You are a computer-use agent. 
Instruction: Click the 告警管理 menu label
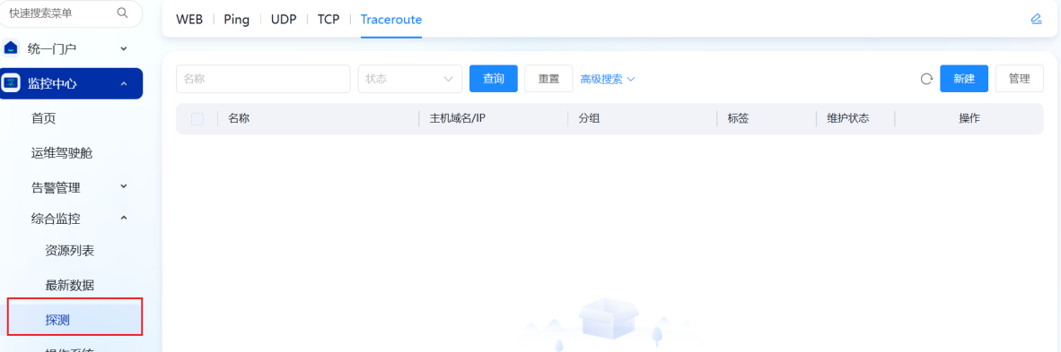click(x=57, y=187)
